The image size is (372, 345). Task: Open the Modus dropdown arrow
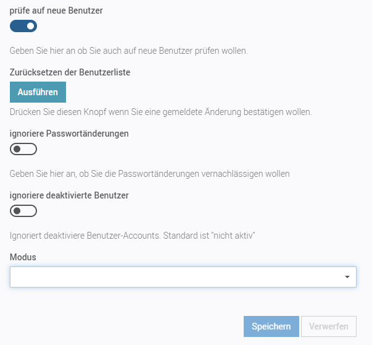[347, 277]
